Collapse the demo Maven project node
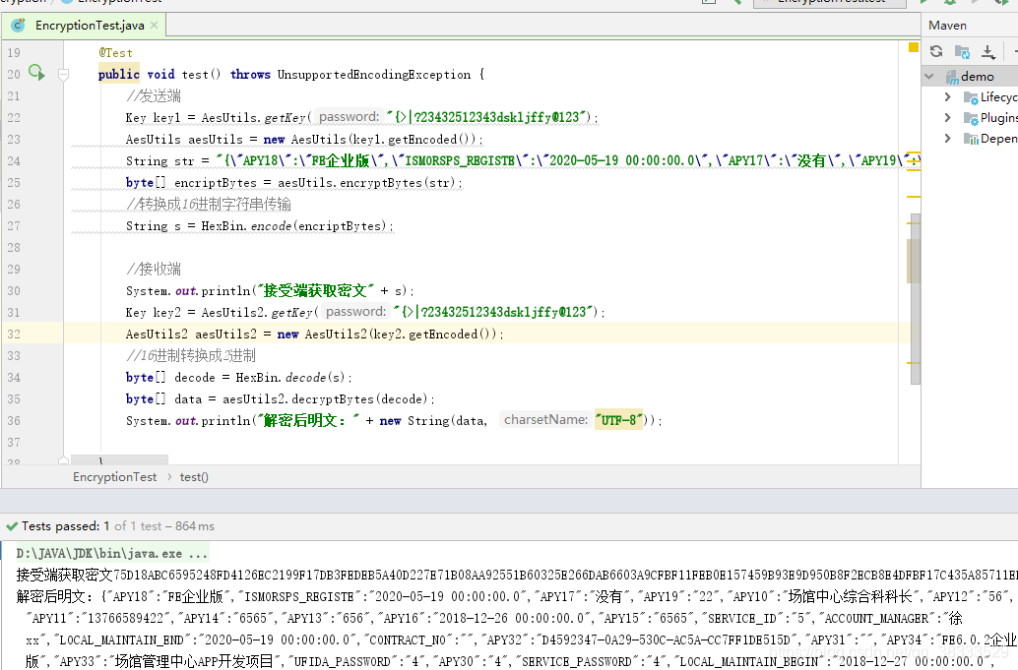The height and width of the screenshot is (670, 1018). click(x=929, y=77)
